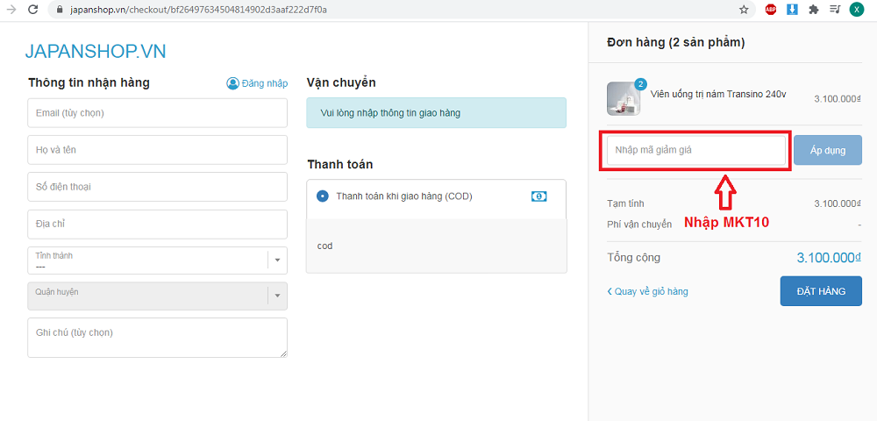Open the AdBlock Plus extension icon
The width and height of the screenshot is (877, 421).
[x=771, y=9]
